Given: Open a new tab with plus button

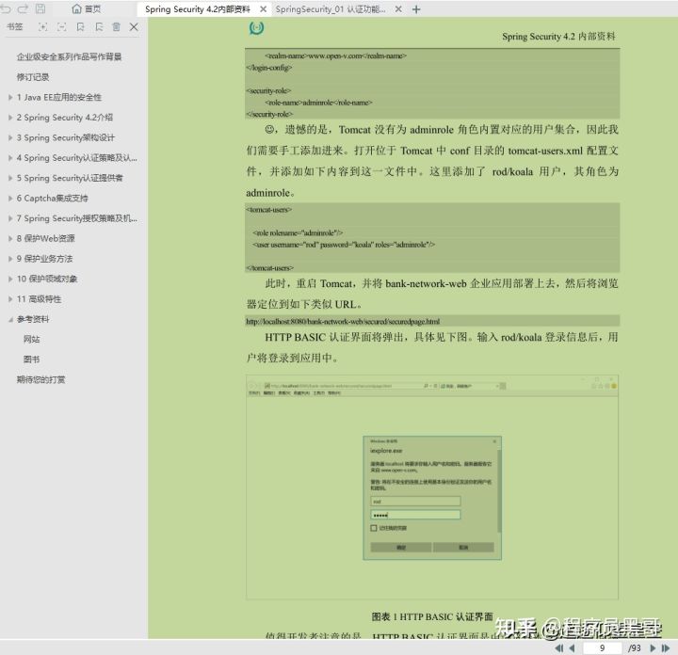Looking at the screenshot, I should click(x=416, y=9).
